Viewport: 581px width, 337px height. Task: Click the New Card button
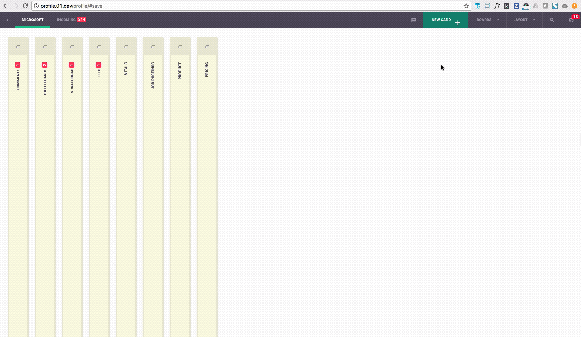coord(445,20)
